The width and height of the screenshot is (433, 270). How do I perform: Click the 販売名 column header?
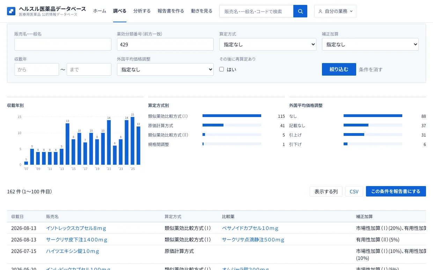tap(52, 216)
